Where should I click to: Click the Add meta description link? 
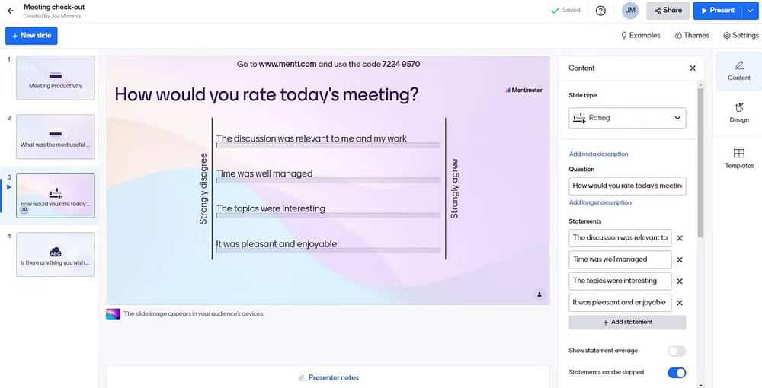coord(598,154)
